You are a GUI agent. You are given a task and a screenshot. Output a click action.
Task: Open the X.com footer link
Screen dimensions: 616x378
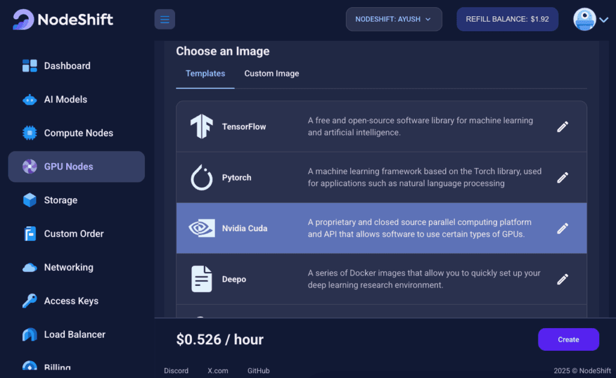click(218, 371)
